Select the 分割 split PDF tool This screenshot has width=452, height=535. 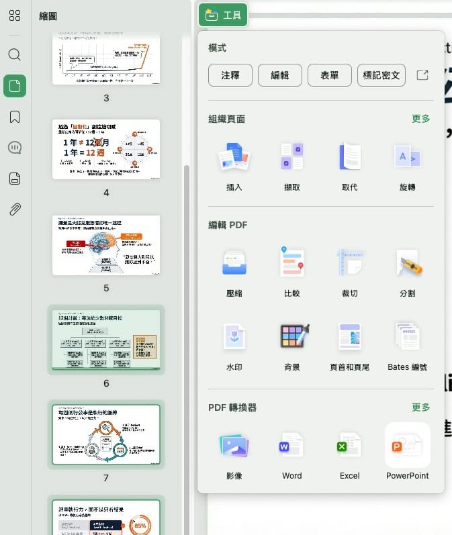[408, 273]
